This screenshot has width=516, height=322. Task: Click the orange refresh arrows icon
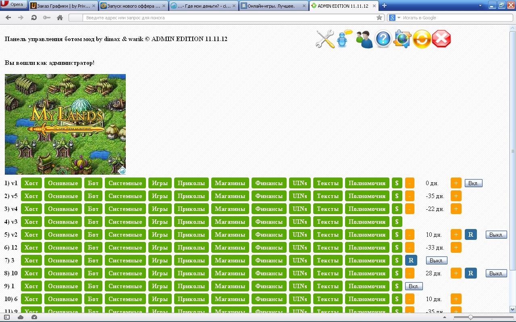coord(422,39)
